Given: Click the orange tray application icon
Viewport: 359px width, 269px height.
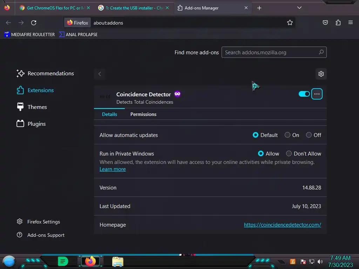Looking at the screenshot, I should click(x=293, y=262).
